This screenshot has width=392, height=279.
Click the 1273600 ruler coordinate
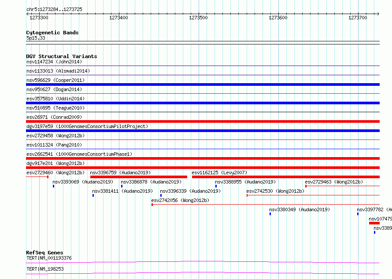point(278,18)
